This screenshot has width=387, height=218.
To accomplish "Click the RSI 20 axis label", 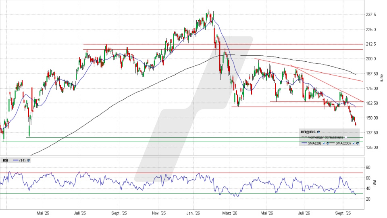I will coord(368,199).
